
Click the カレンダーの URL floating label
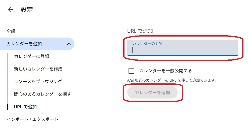coord(147,44)
